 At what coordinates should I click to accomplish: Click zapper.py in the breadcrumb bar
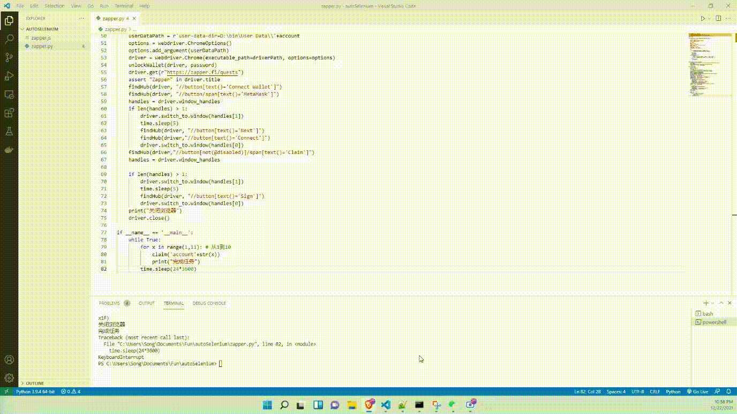115,29
